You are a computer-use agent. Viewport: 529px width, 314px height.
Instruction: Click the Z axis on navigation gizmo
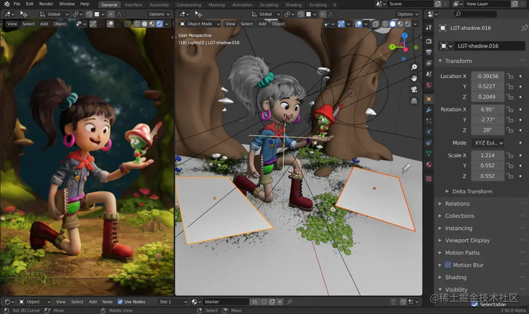[404, 35]
